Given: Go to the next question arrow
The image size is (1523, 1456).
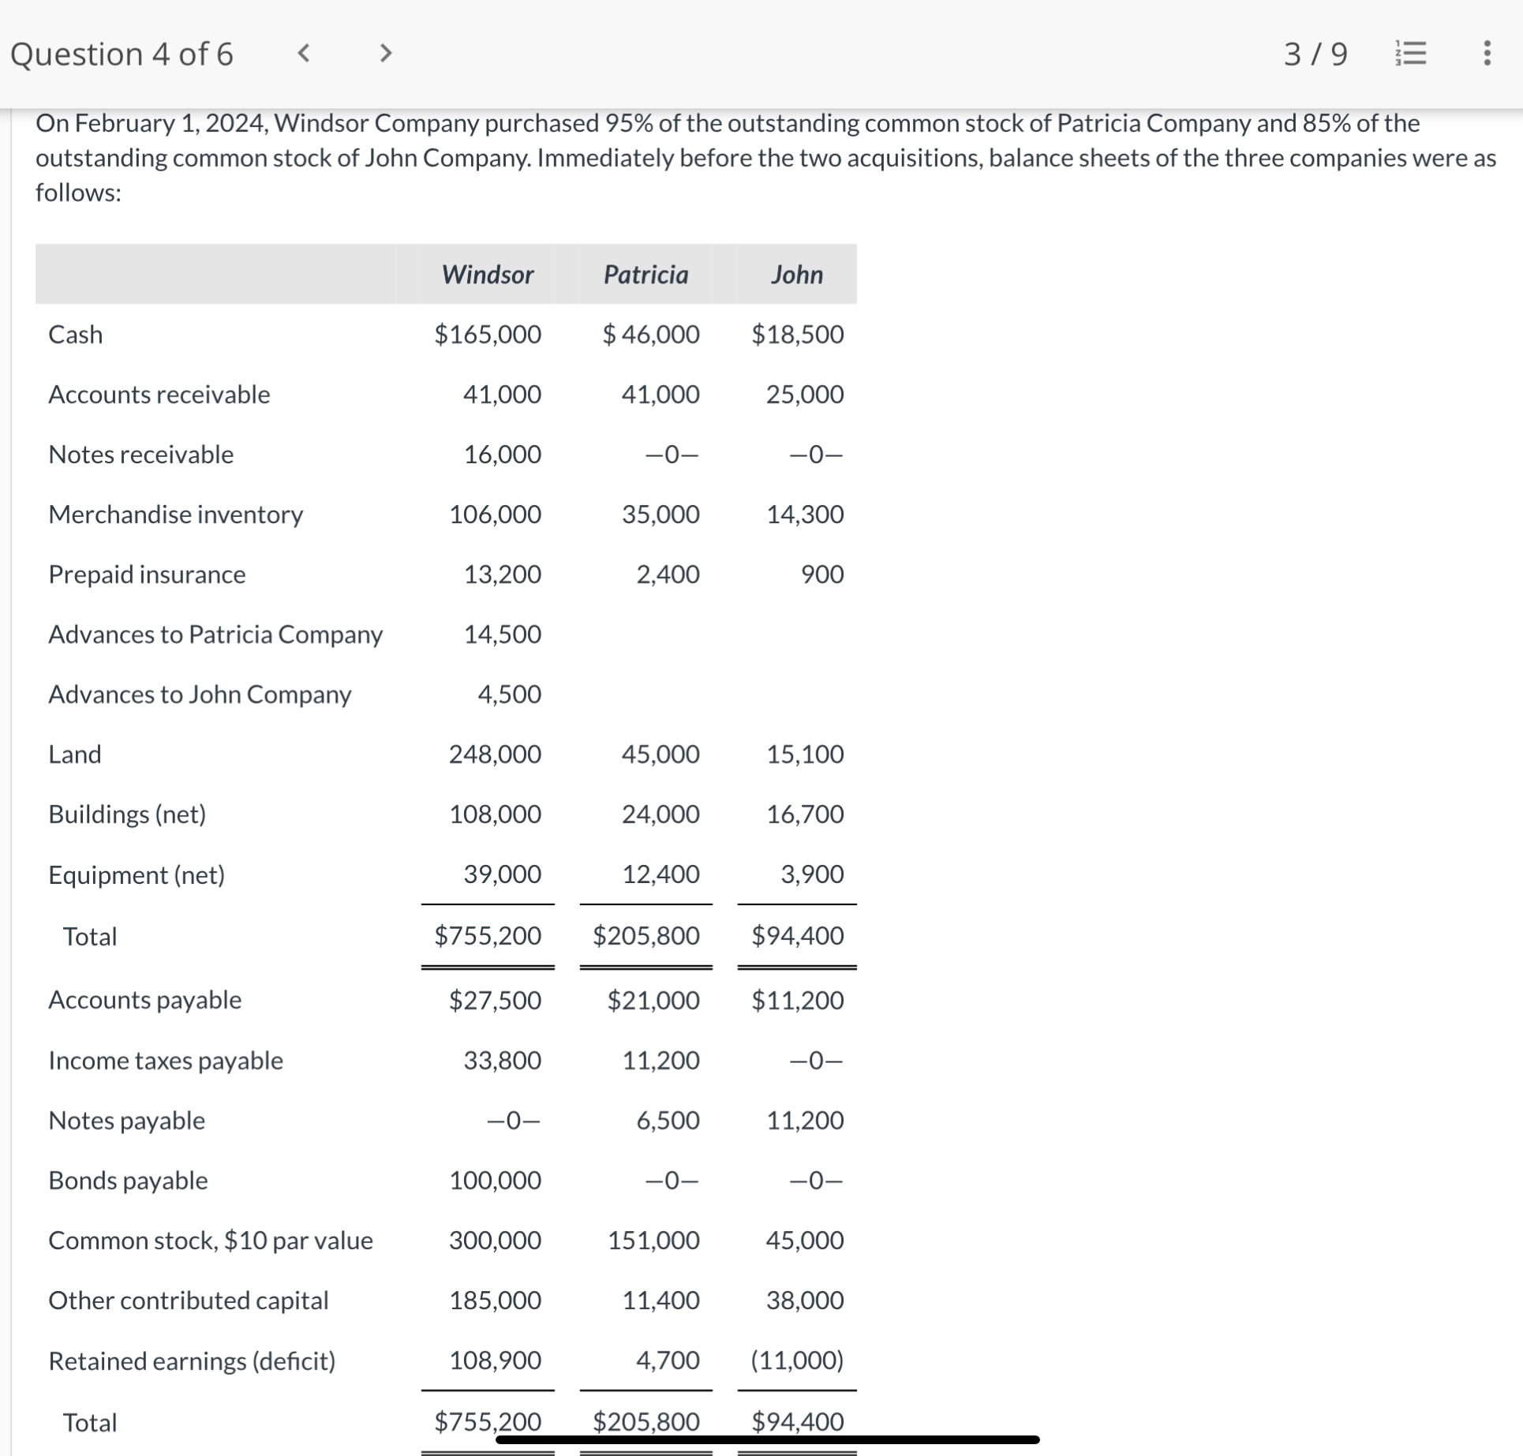Looking at the screenshot, I should (385, 53).
